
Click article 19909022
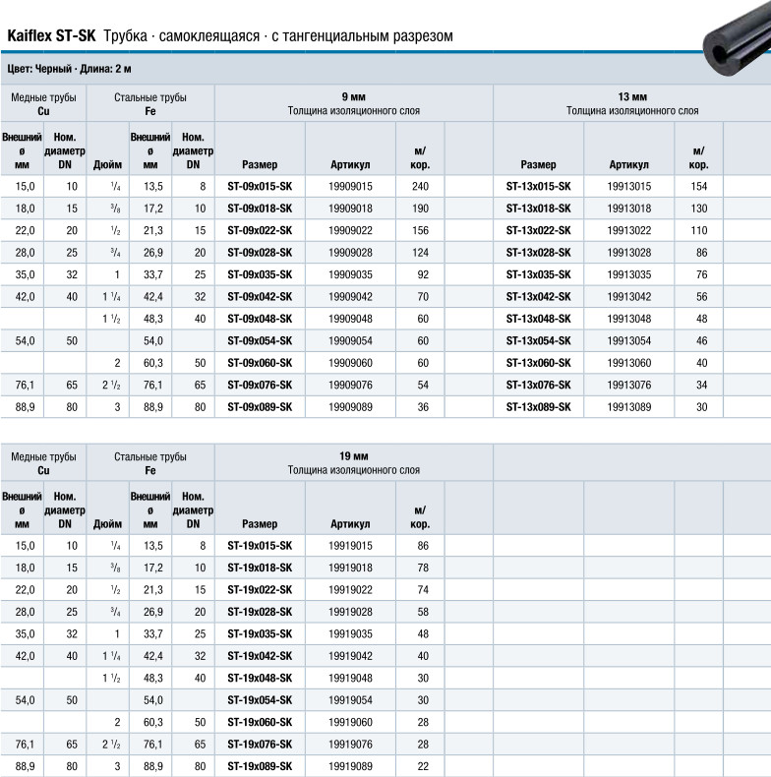click(350, 230)
